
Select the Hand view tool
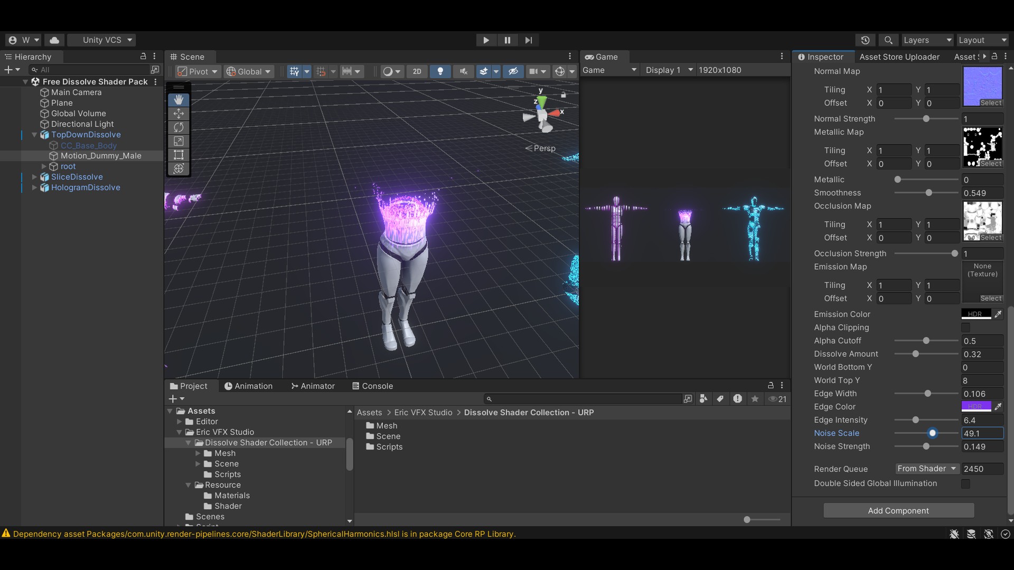coord(179,100)
